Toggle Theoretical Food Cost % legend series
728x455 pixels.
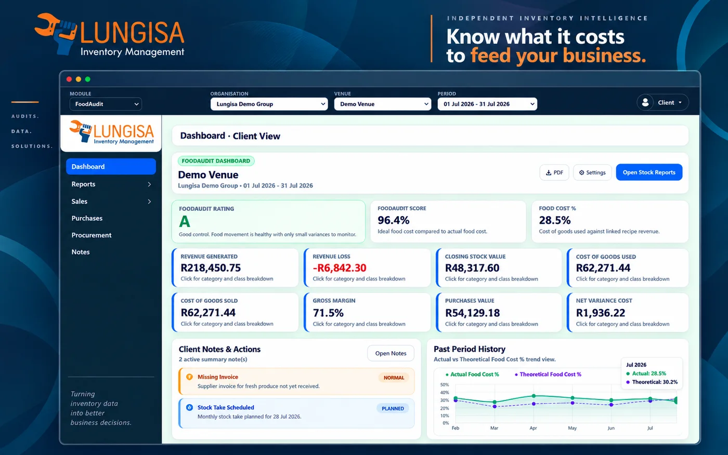point(548,374)
